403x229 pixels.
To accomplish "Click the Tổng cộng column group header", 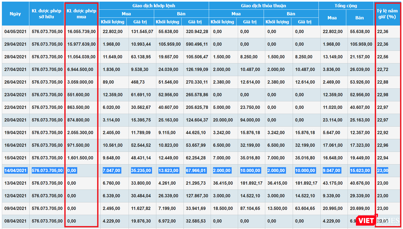I will click(346, 6).
